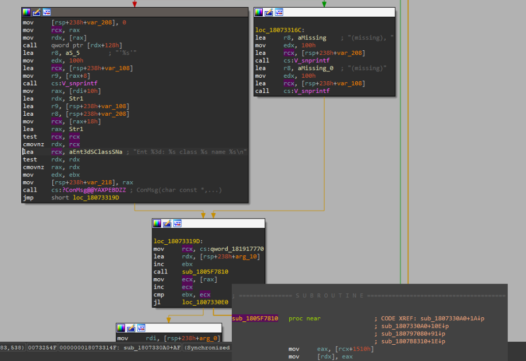
Task: Click the (Synchronized status bar entry
Action: click(208, 348)
